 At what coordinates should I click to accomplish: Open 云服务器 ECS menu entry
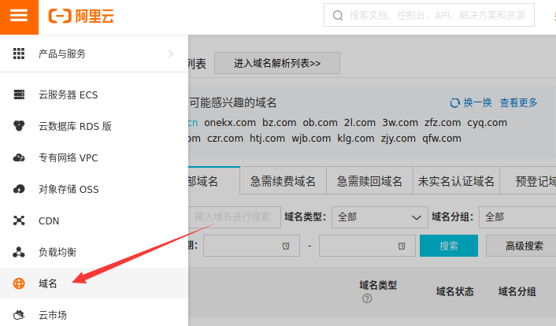point(94,94)
